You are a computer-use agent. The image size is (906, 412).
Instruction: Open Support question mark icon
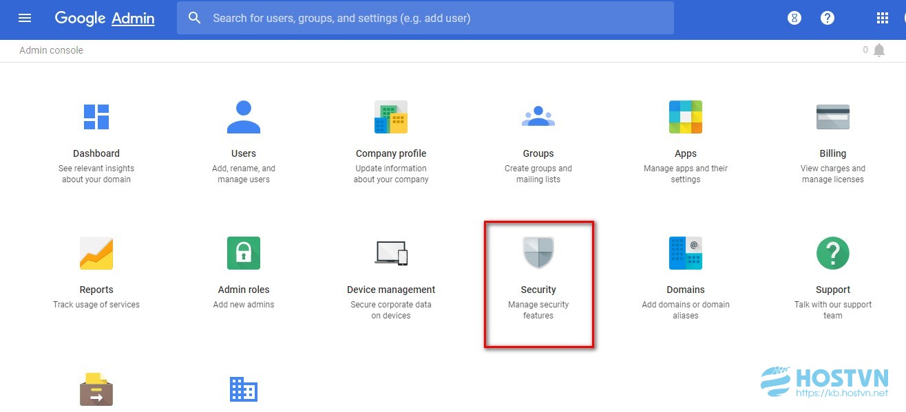click(833, 253)
